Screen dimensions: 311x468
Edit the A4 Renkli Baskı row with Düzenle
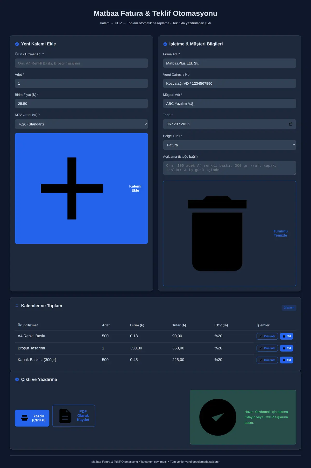click(x=267, y=336)
